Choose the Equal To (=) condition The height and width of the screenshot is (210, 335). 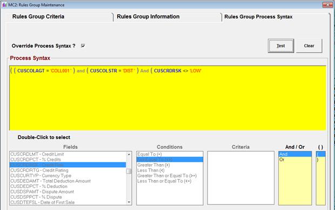coord(170,154)
